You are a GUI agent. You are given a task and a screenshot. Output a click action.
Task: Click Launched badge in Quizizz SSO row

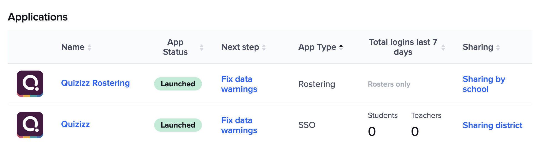[x=178, y=125]
